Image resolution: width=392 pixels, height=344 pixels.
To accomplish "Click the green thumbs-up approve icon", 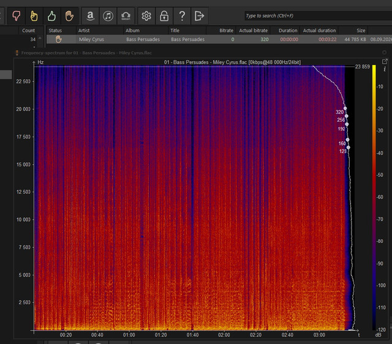I will coord(51,16).
